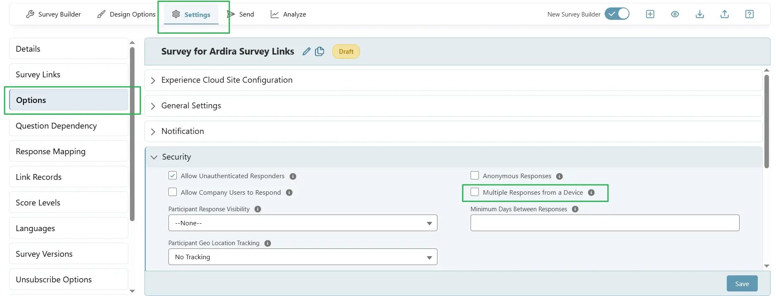This screenshot has height=296, width=776.
Task: Click the main panel scrollbar thumb
Action: coord(766,122)
